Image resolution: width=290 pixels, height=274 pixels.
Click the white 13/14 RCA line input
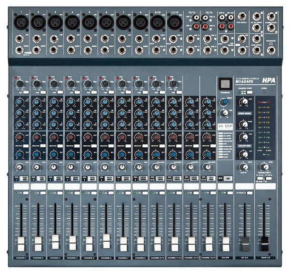pyautogui.click(x=196, y=18)
